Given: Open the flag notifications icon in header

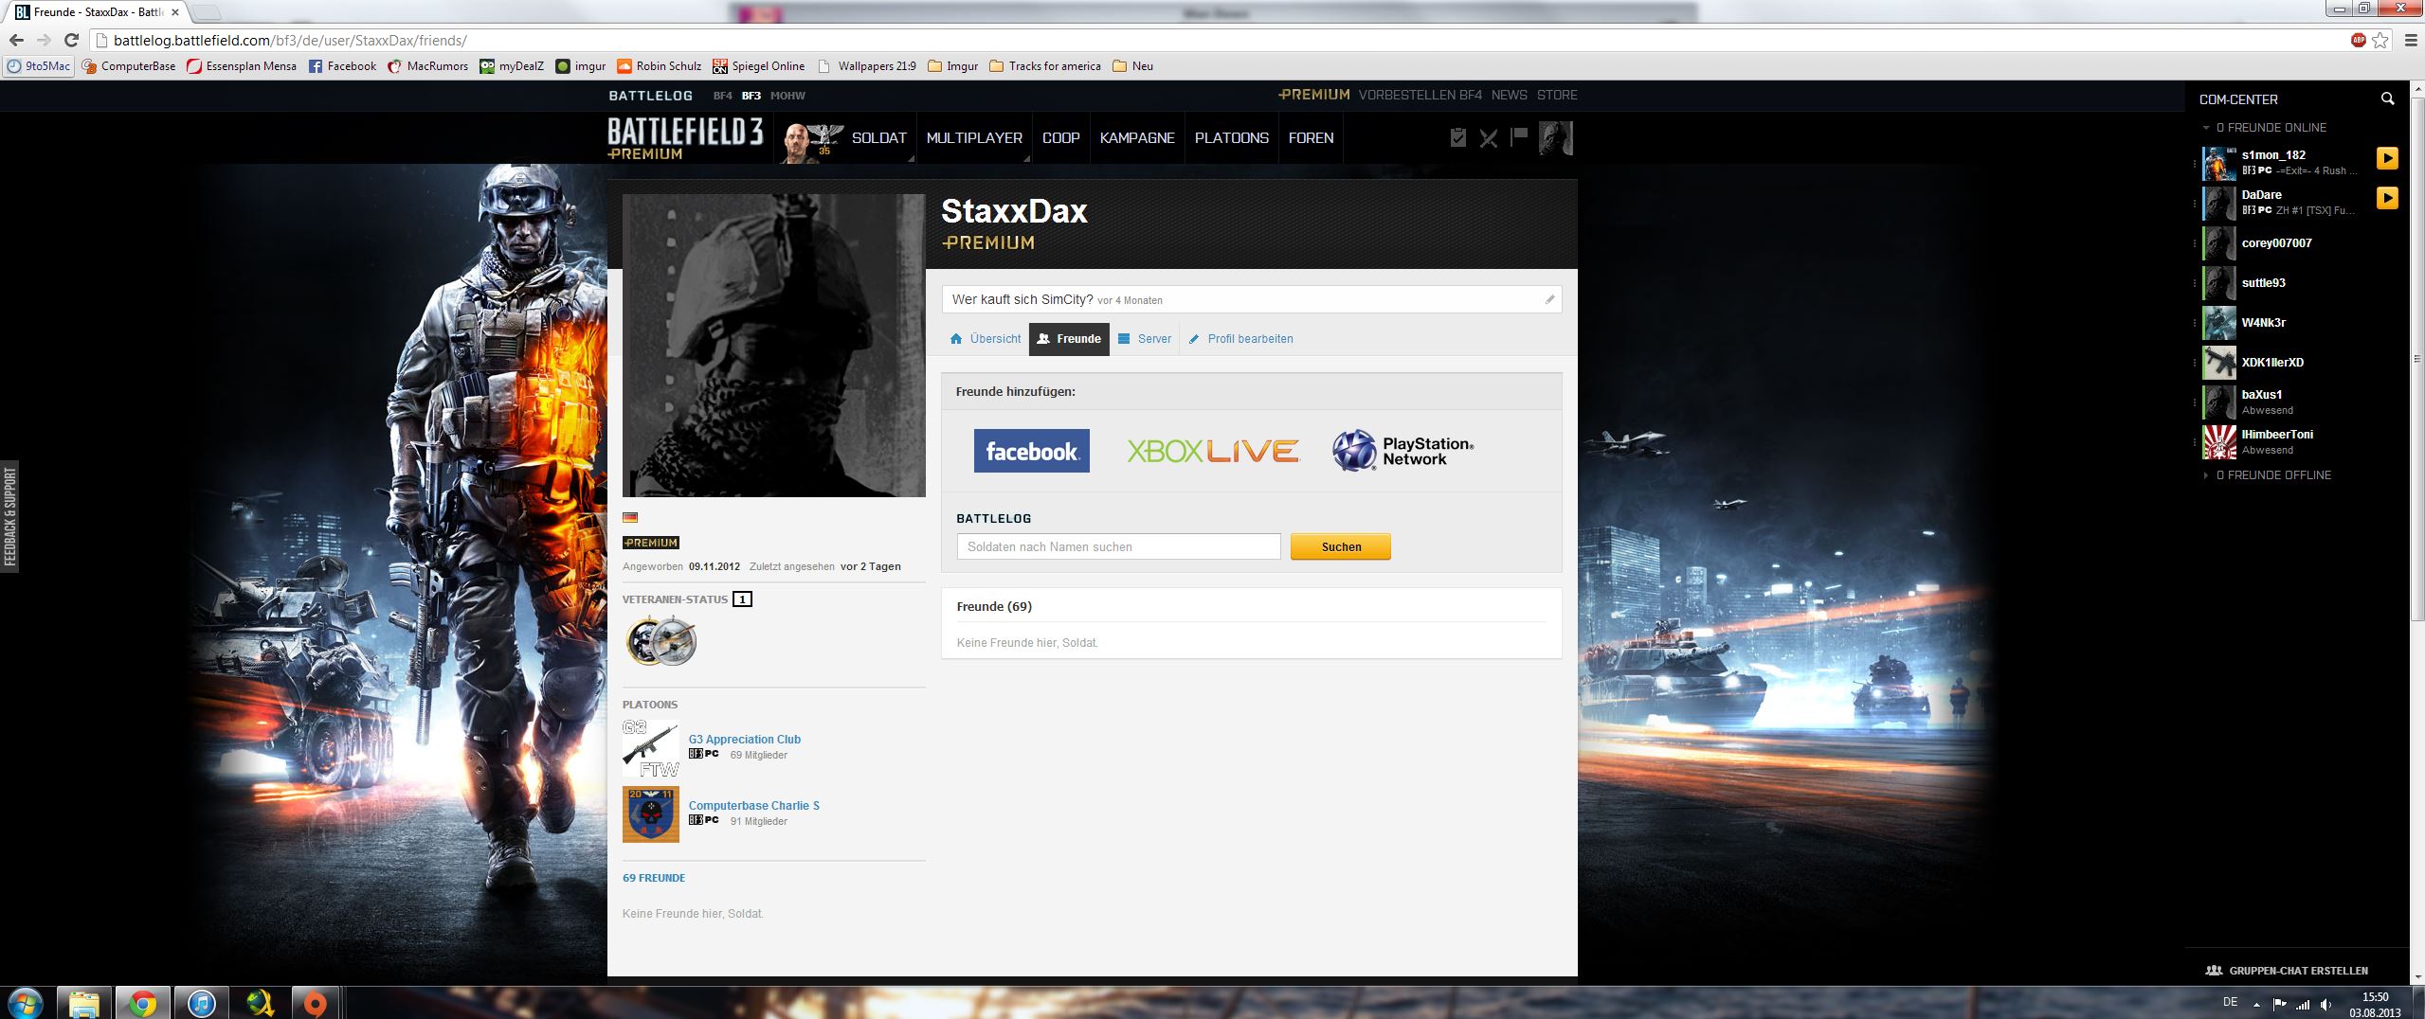Looking at the screenshot, I should click(x=1519, y=137).
